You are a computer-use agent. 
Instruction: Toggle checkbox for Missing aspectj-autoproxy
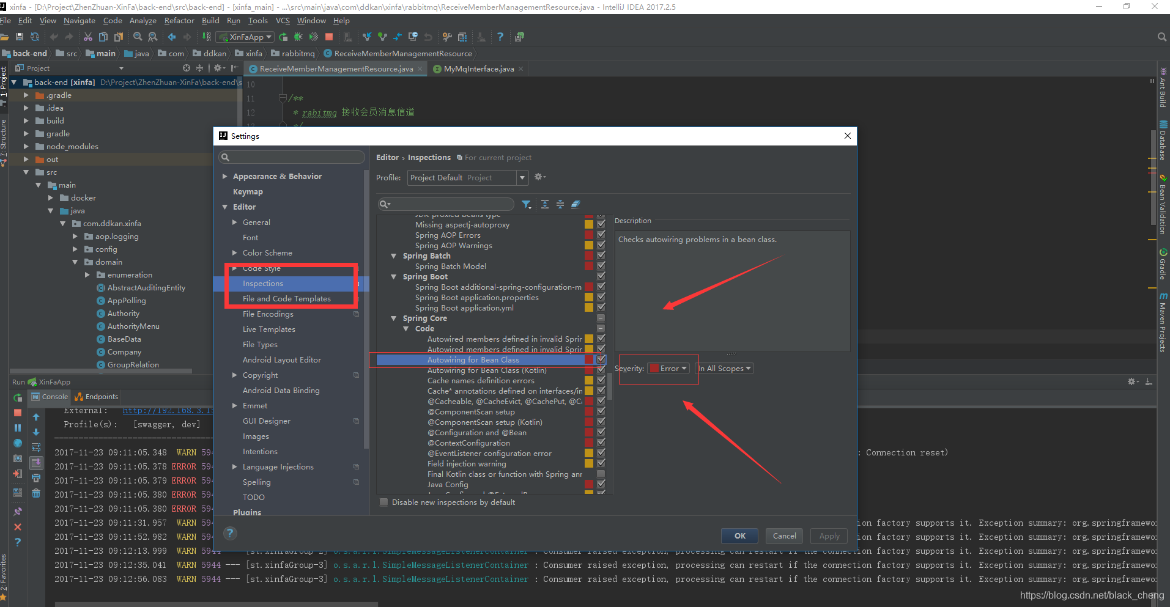(601, 224)
